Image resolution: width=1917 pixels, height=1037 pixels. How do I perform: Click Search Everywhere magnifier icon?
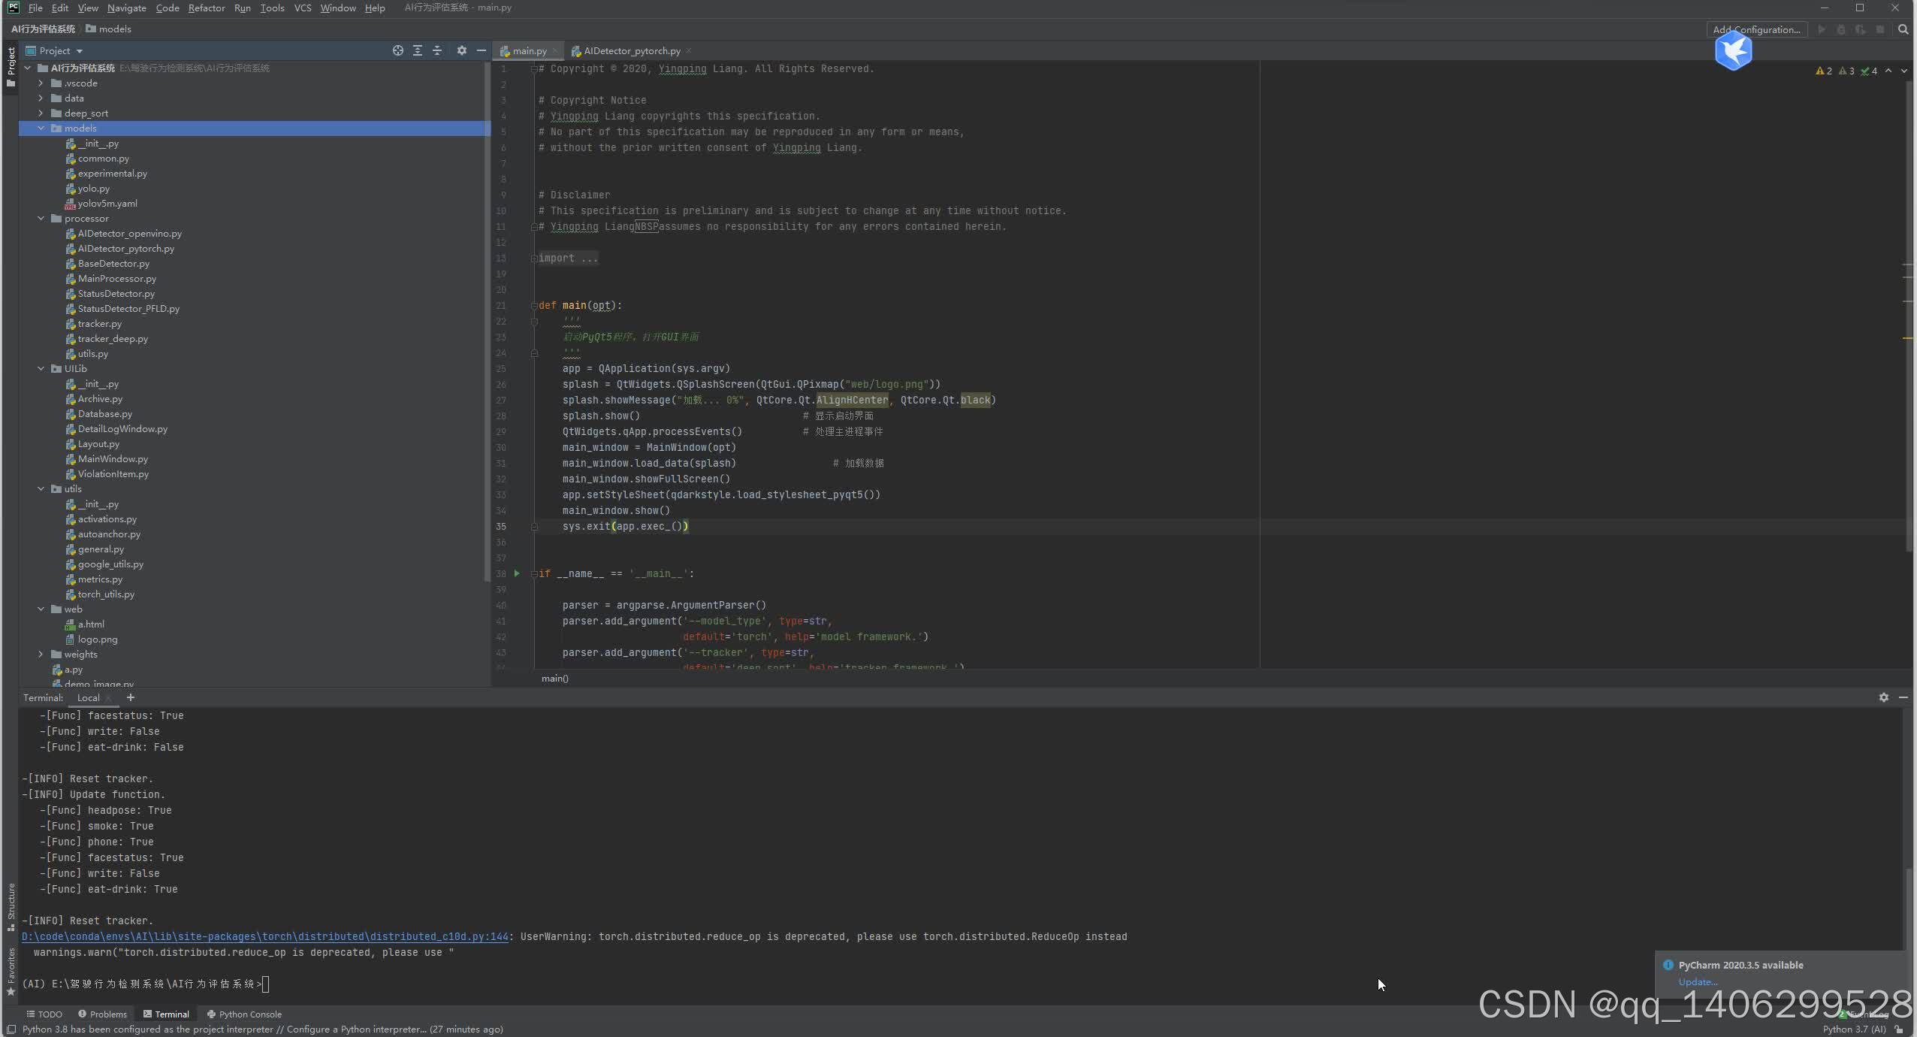1903,29
